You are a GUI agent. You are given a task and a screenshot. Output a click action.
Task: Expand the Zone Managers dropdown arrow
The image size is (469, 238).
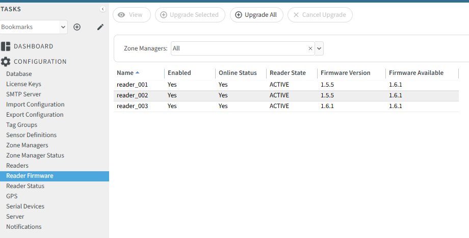coord(319,48)
